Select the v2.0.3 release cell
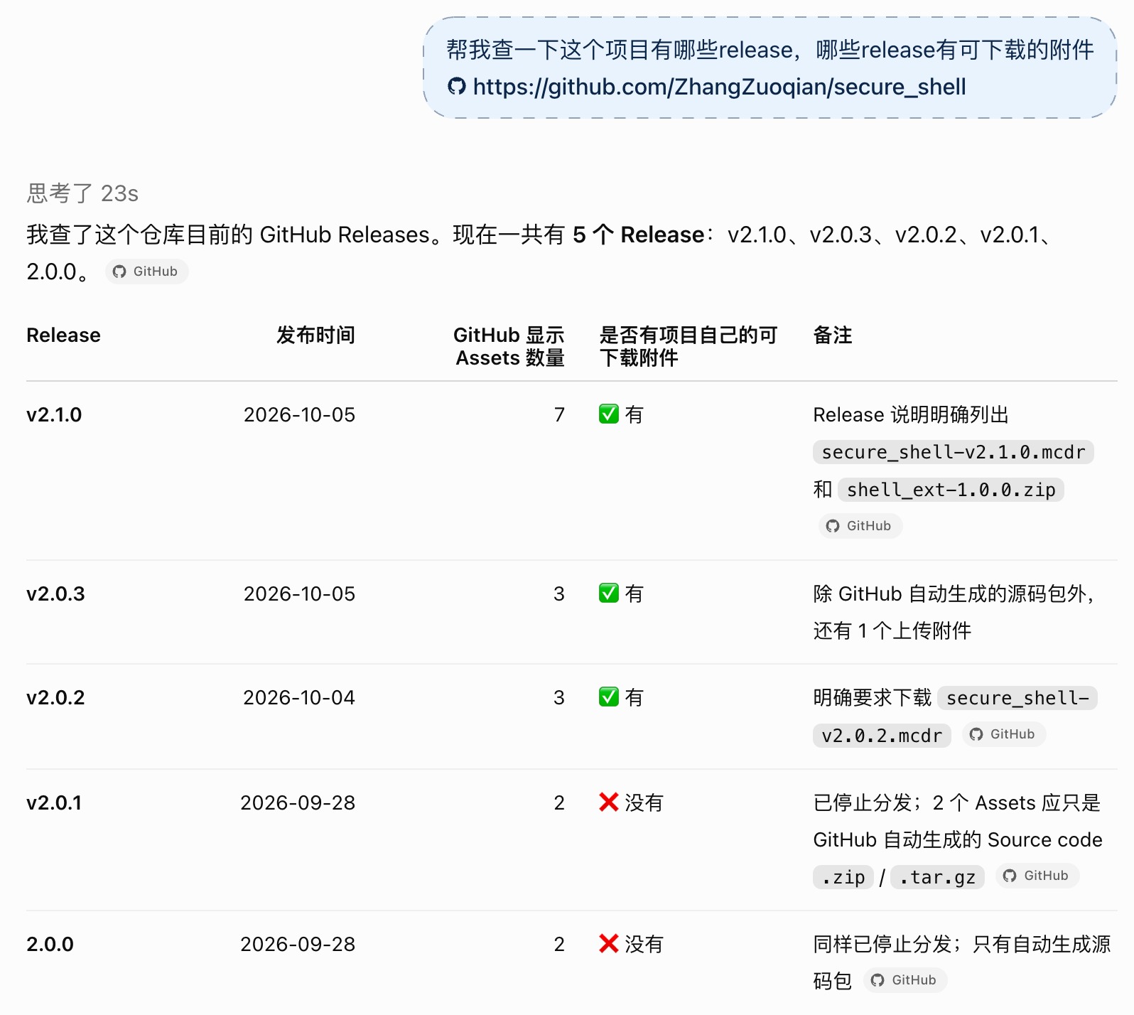The height and width of the screenshot is (1015, 1134). click(55, 594)
